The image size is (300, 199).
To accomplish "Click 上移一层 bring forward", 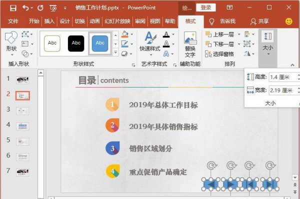I will (219, 34).
